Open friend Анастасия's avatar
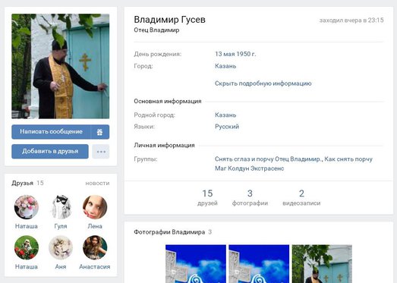This screenshot has width=397, height=283. (x=95, y=247)
